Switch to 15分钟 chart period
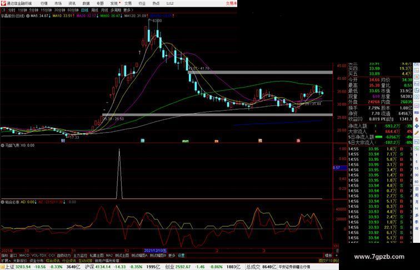 46,10
